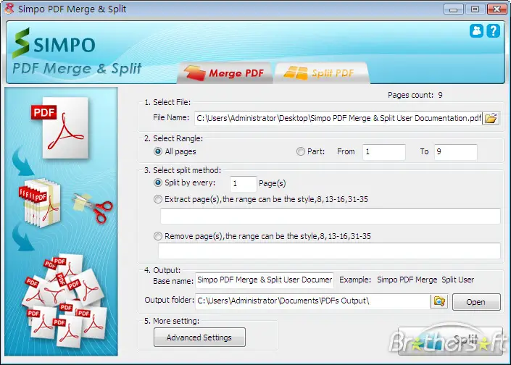Click the To page number field
Image resolution: width=511 pixels, height=365 pixels.
(456, 152)
